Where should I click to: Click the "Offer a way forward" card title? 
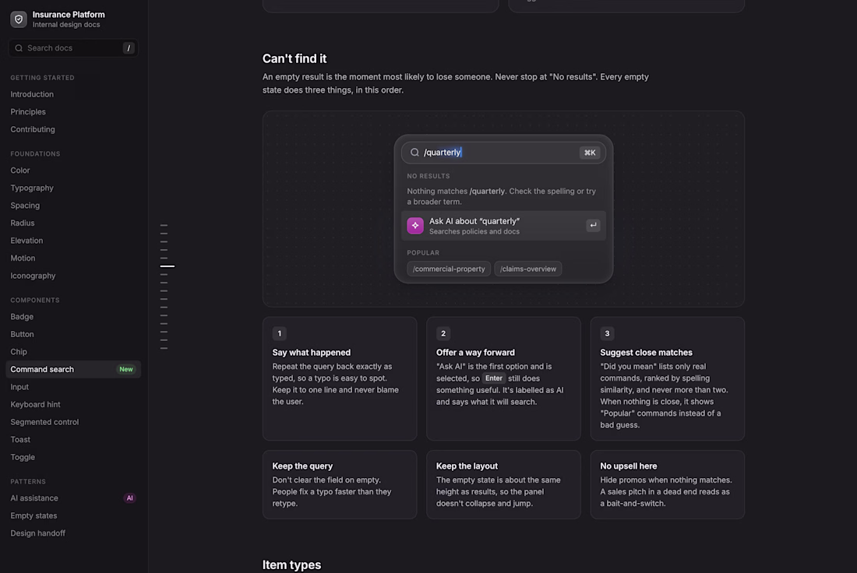point(475,353)
